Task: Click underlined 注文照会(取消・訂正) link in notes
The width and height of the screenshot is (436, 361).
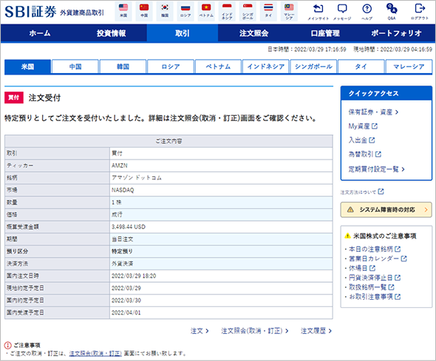Action: (x=95, y=353)
